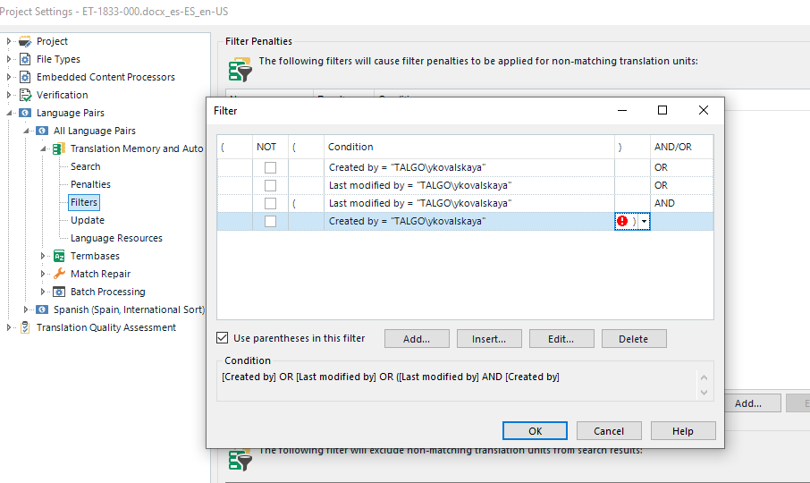
Task: Open Termbases settings
Action: 95,256
